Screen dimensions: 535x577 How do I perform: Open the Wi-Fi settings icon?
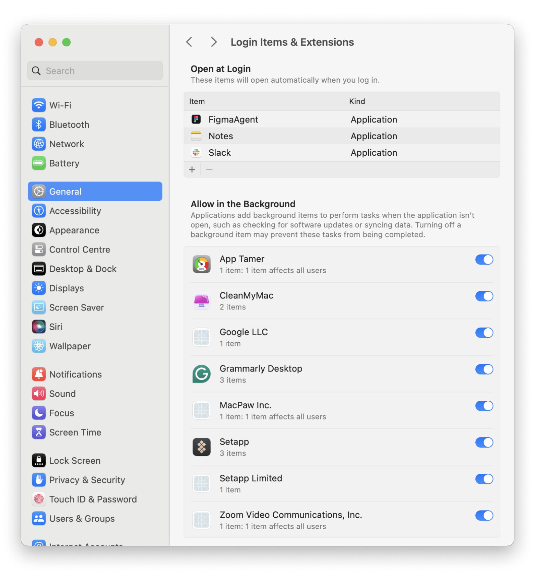[39, 105]
